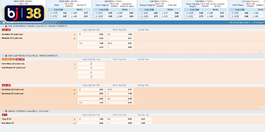This screenshot has width=265, height=132.
Task: Select u 4.00 odds 0.91 on Shatin card
Action: (x=79, y=16)
